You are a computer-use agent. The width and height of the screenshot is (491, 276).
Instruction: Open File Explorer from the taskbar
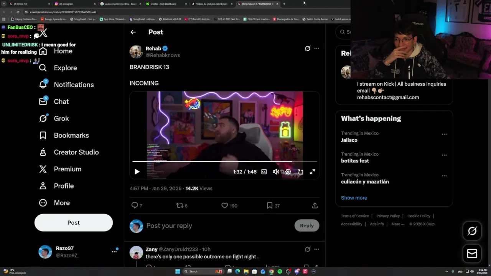[x=246, y=271]
